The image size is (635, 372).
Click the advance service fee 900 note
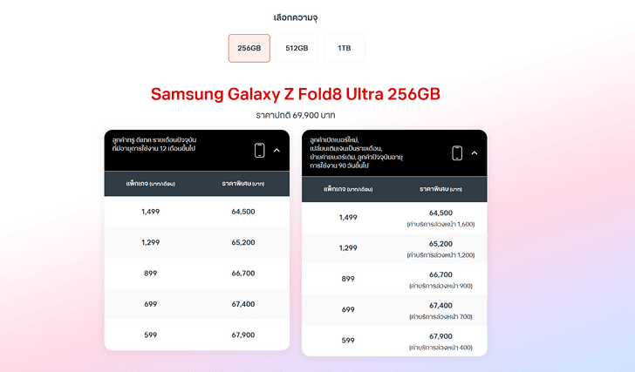point(441,286)
